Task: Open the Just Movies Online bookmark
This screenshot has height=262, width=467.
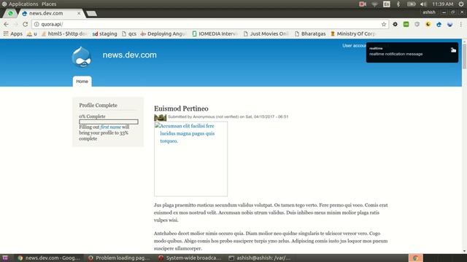Action: (266, 34)
